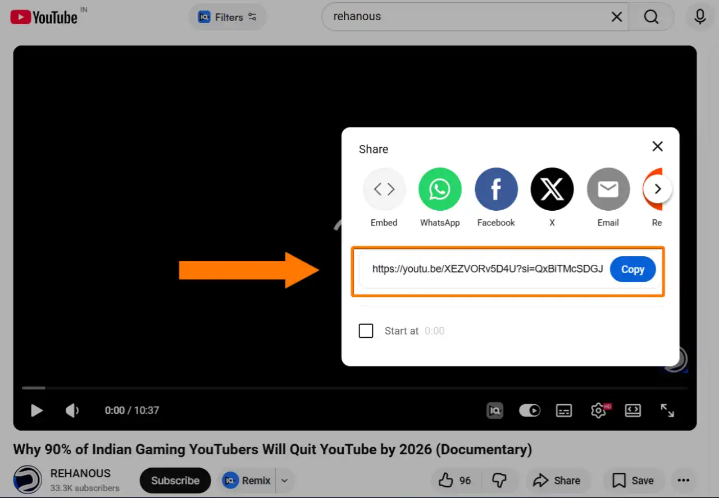
Task: Share the video on X
Action: (552, 189)
